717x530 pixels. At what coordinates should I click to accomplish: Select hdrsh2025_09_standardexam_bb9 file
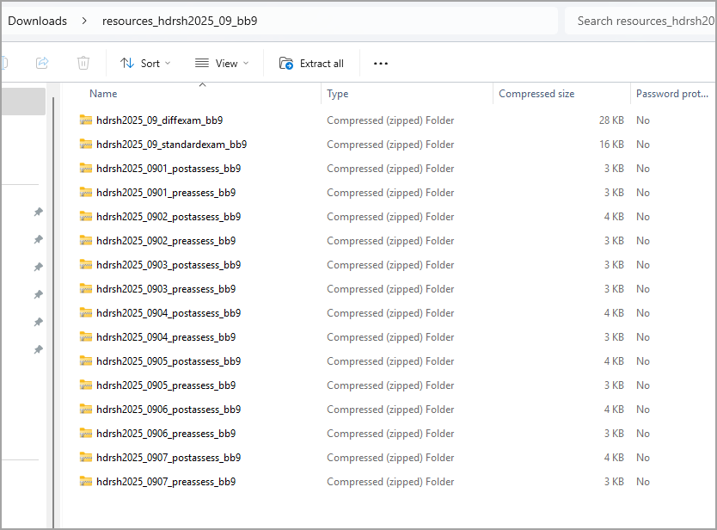tap(171, 145)
